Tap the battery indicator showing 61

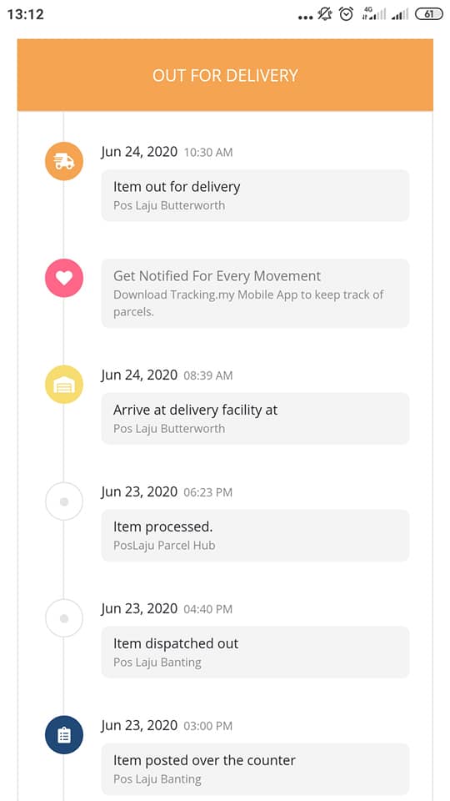(429, 14)
